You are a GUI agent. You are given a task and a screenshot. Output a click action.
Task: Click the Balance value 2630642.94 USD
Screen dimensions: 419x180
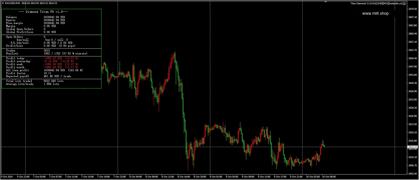pyautogui.click(x=54, y=17)
